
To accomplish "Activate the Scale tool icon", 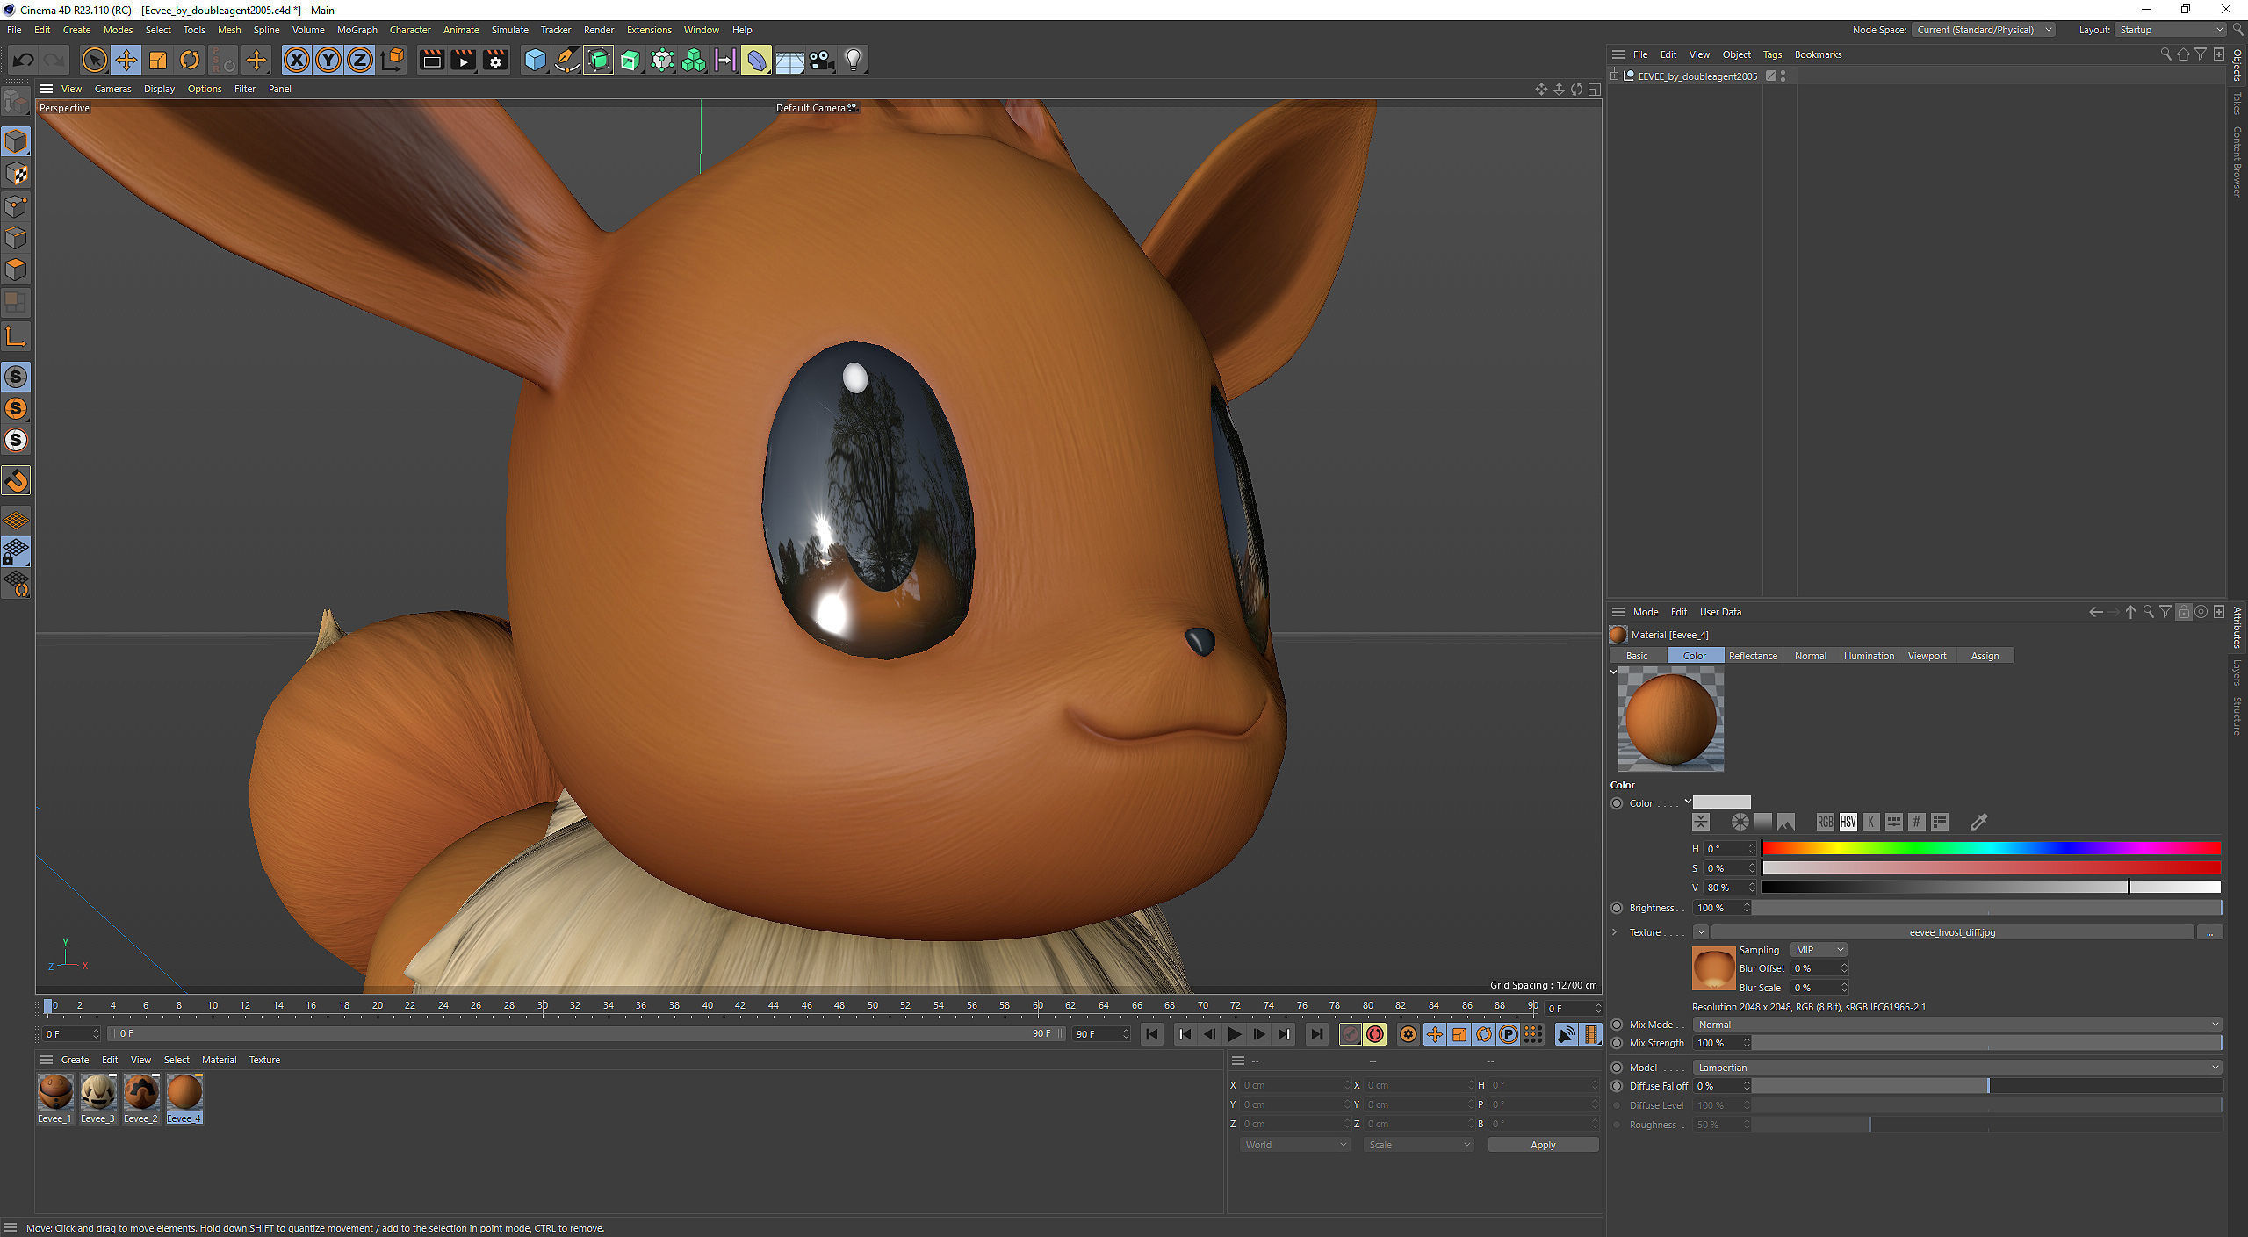I will (158, 60).
